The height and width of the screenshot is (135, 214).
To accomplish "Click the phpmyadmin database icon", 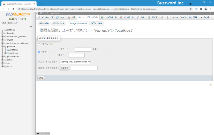I will [x=6, y=56].
